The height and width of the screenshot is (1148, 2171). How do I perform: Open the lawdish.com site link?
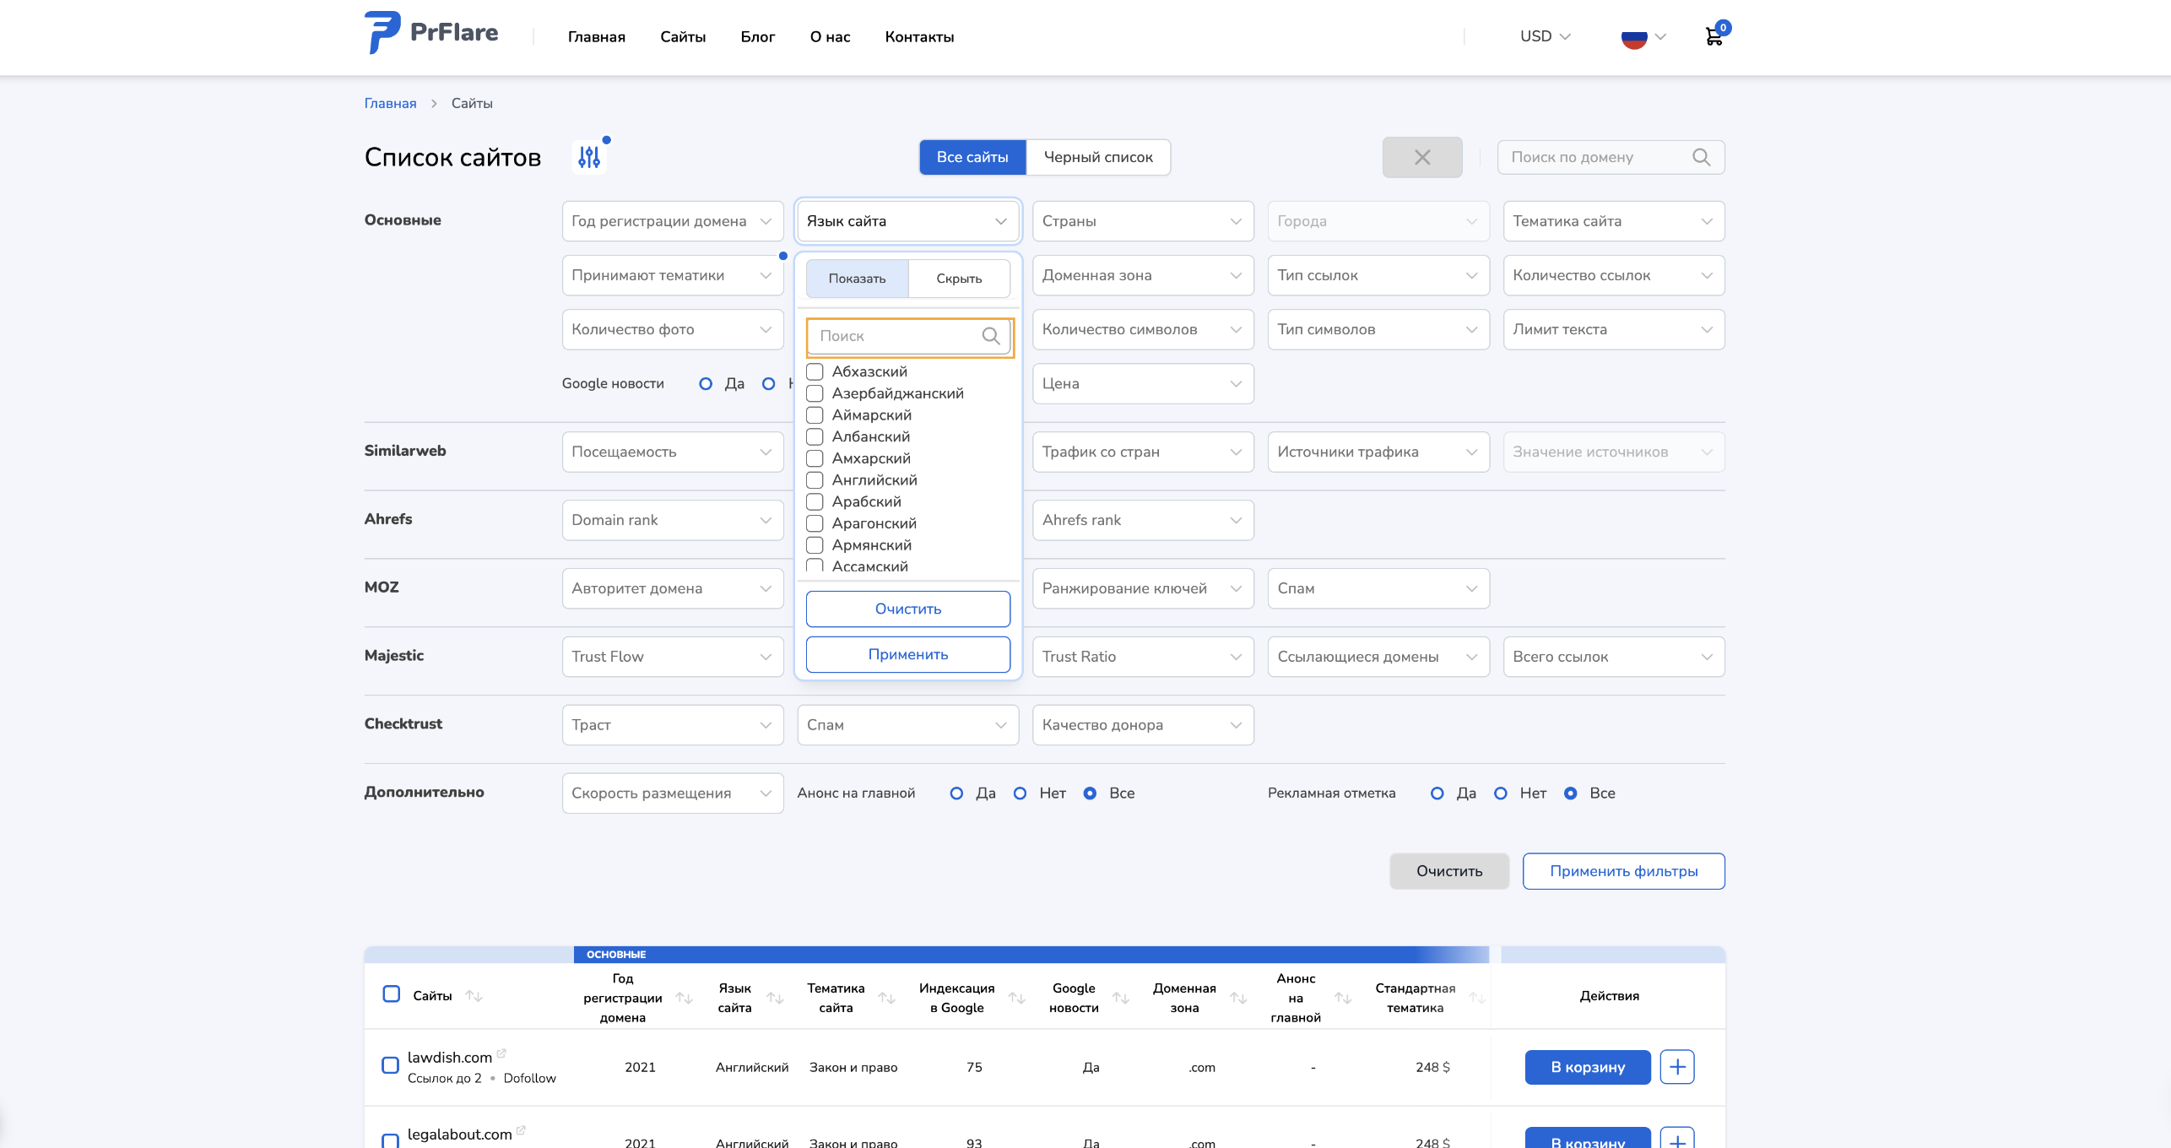(x=450, y=1058)
